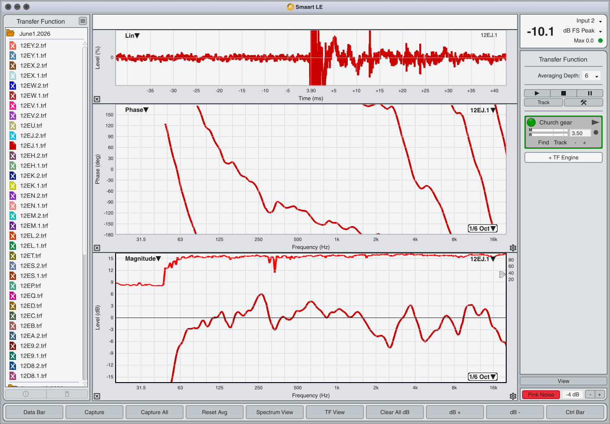Click the trace info icon below file list
Image resolution: width=610 pixels, height=424 pixels.
pos(26,394)
